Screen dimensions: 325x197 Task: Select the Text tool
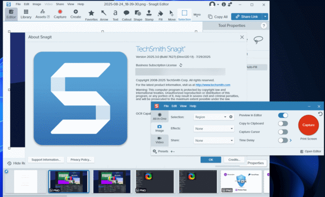115,15
